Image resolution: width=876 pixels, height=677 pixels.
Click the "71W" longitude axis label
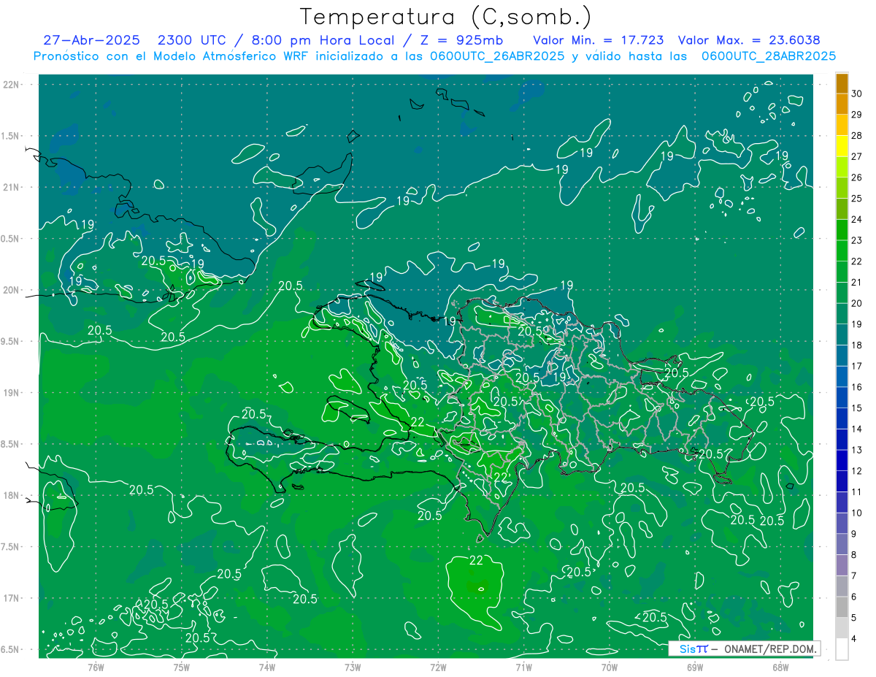pyautogui.click(x=523, y=667)
